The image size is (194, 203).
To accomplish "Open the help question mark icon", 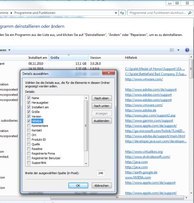I will pos(187,50).
